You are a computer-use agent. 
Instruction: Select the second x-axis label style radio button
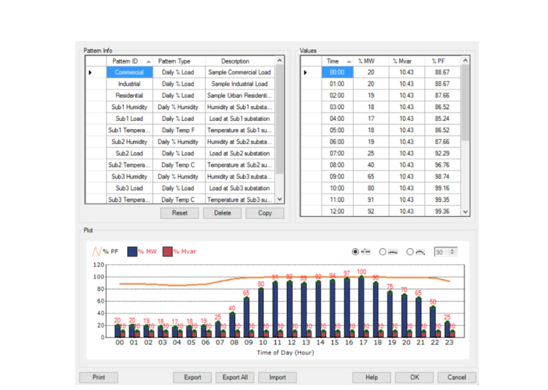point(383,251)
